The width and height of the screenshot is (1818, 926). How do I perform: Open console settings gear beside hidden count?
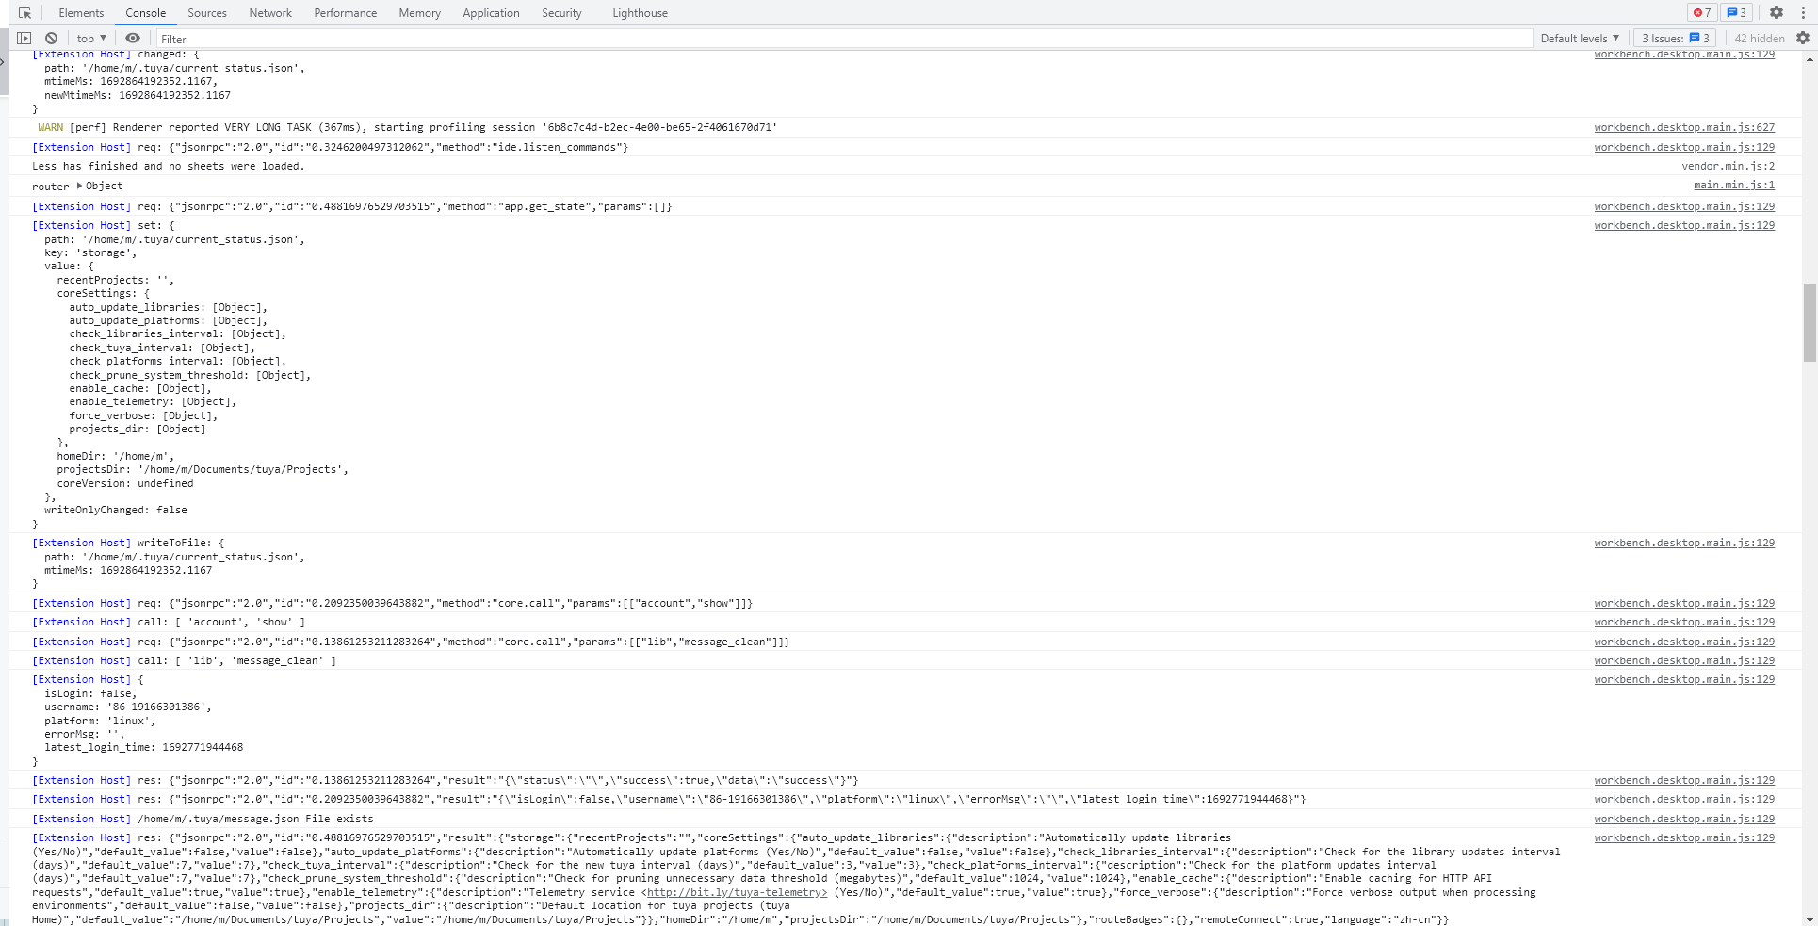point(1802,39)
